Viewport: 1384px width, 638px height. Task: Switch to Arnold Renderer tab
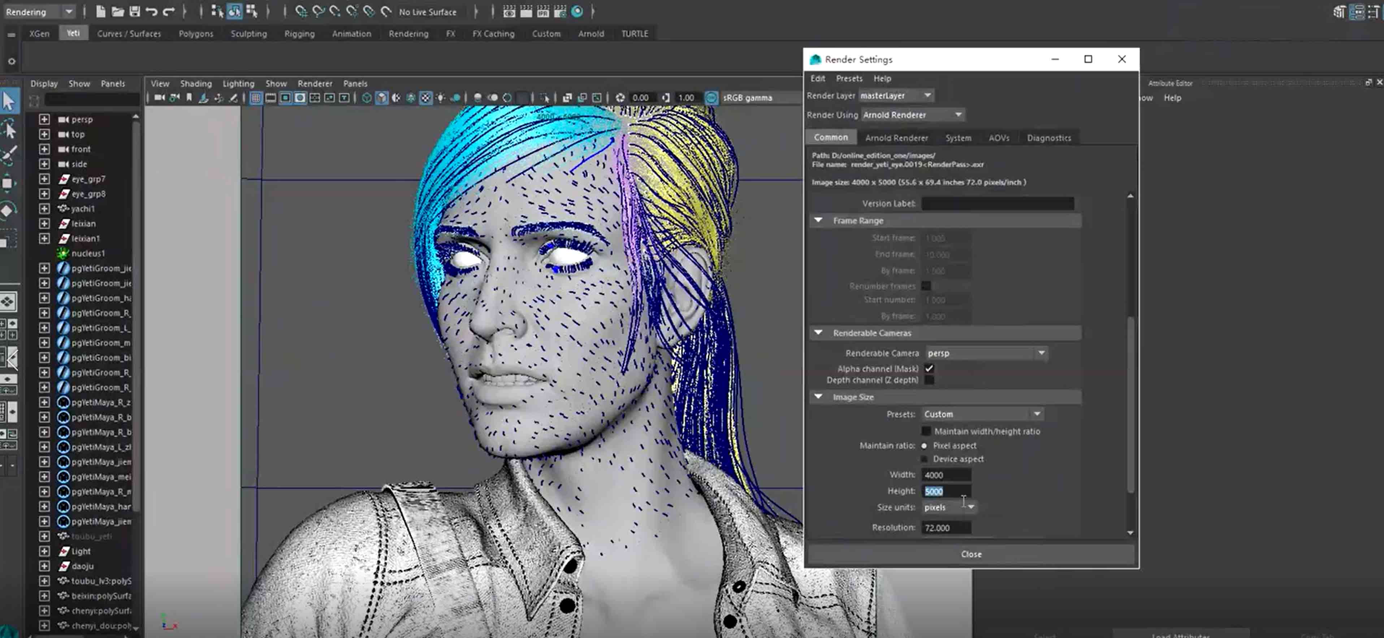[x=895, y=138]
